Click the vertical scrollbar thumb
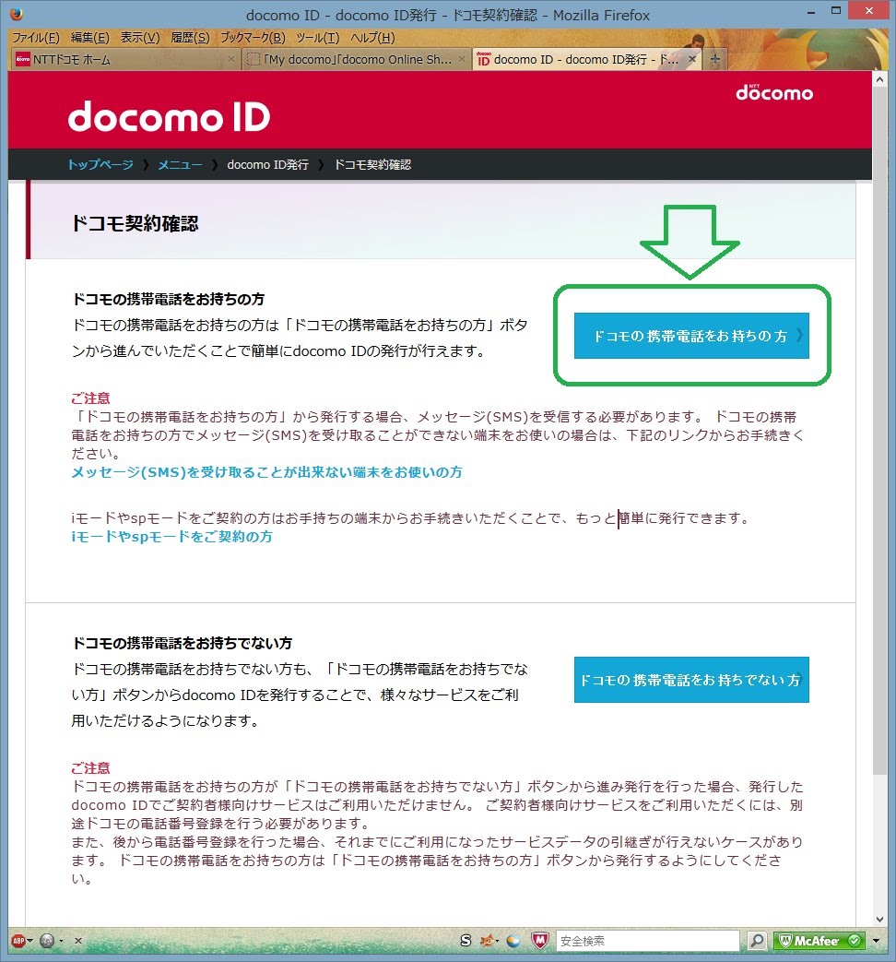The image size is (896, 962). (x=880, y=431)
